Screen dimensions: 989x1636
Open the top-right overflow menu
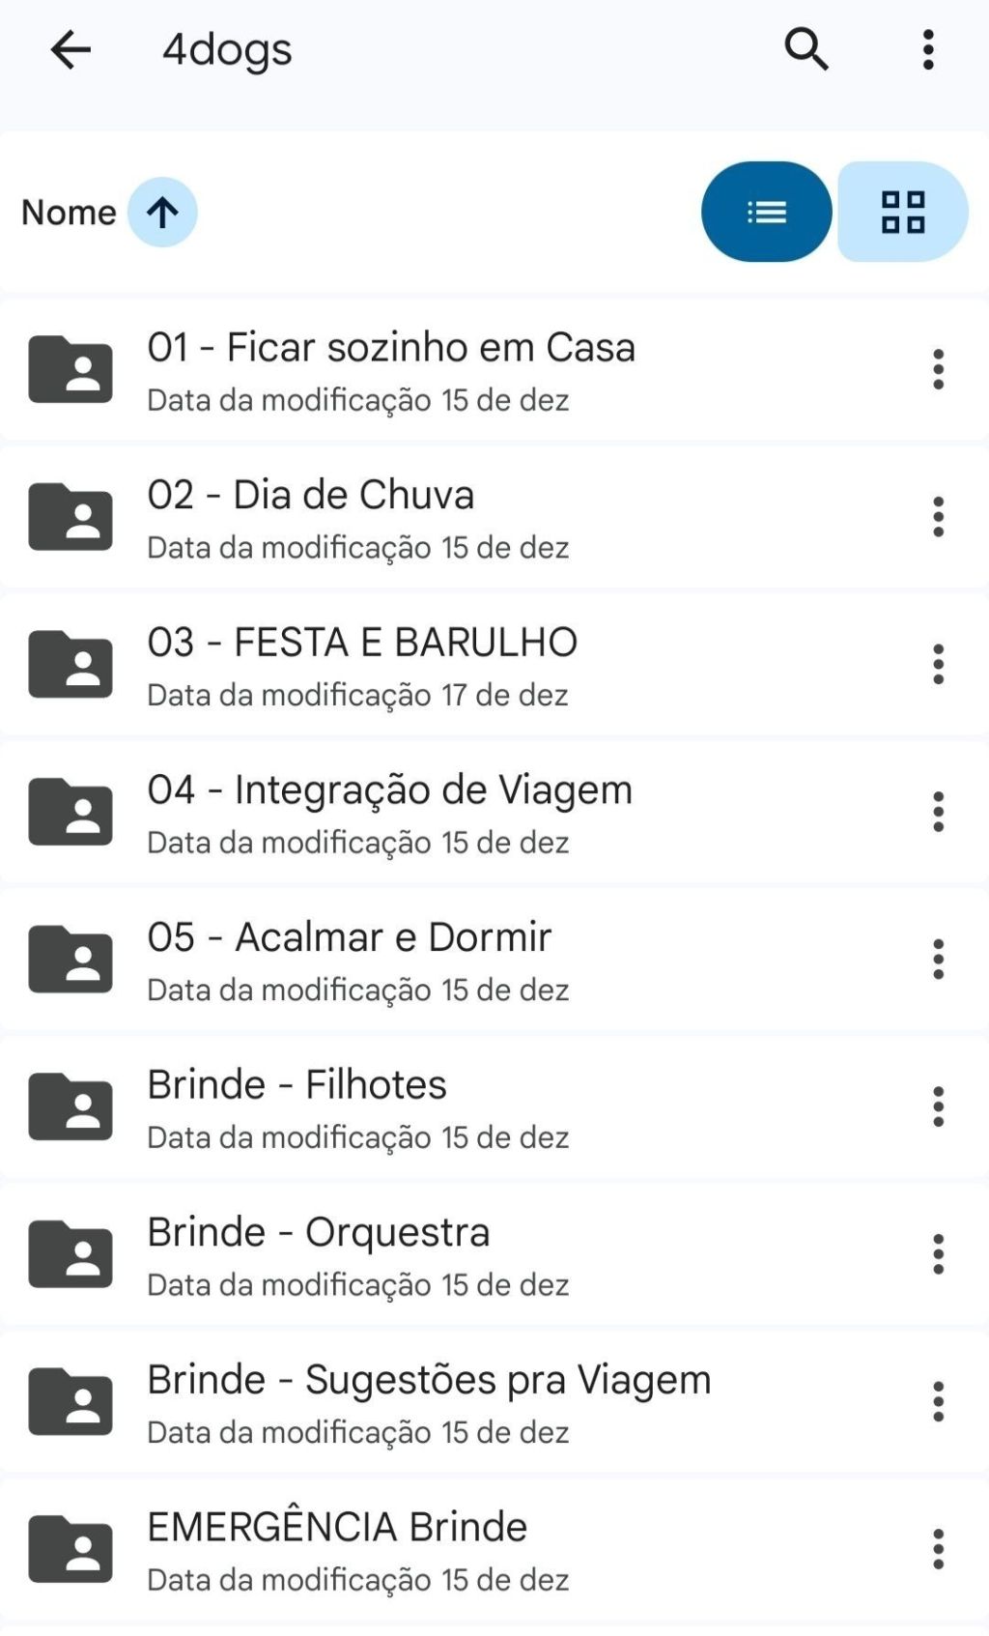(928, 49)
